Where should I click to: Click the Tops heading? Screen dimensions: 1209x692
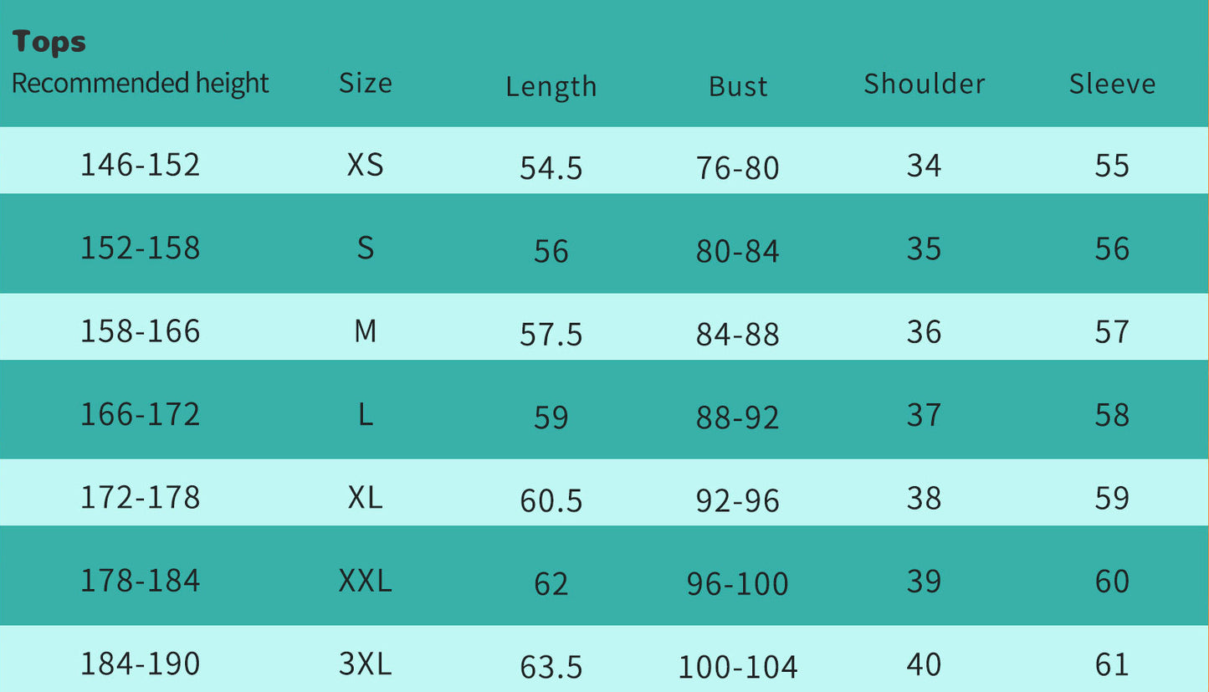[49, 42]
